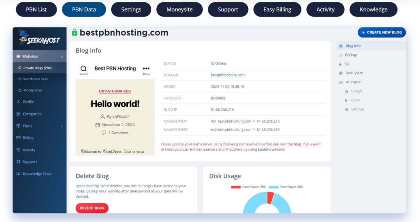The image size is (420, 222).
Task: Click the Business category value
Action: [x=218, y=98]
